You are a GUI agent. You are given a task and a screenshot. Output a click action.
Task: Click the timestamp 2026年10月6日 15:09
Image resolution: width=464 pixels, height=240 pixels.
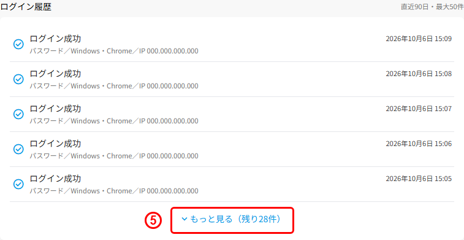(419, 39)
